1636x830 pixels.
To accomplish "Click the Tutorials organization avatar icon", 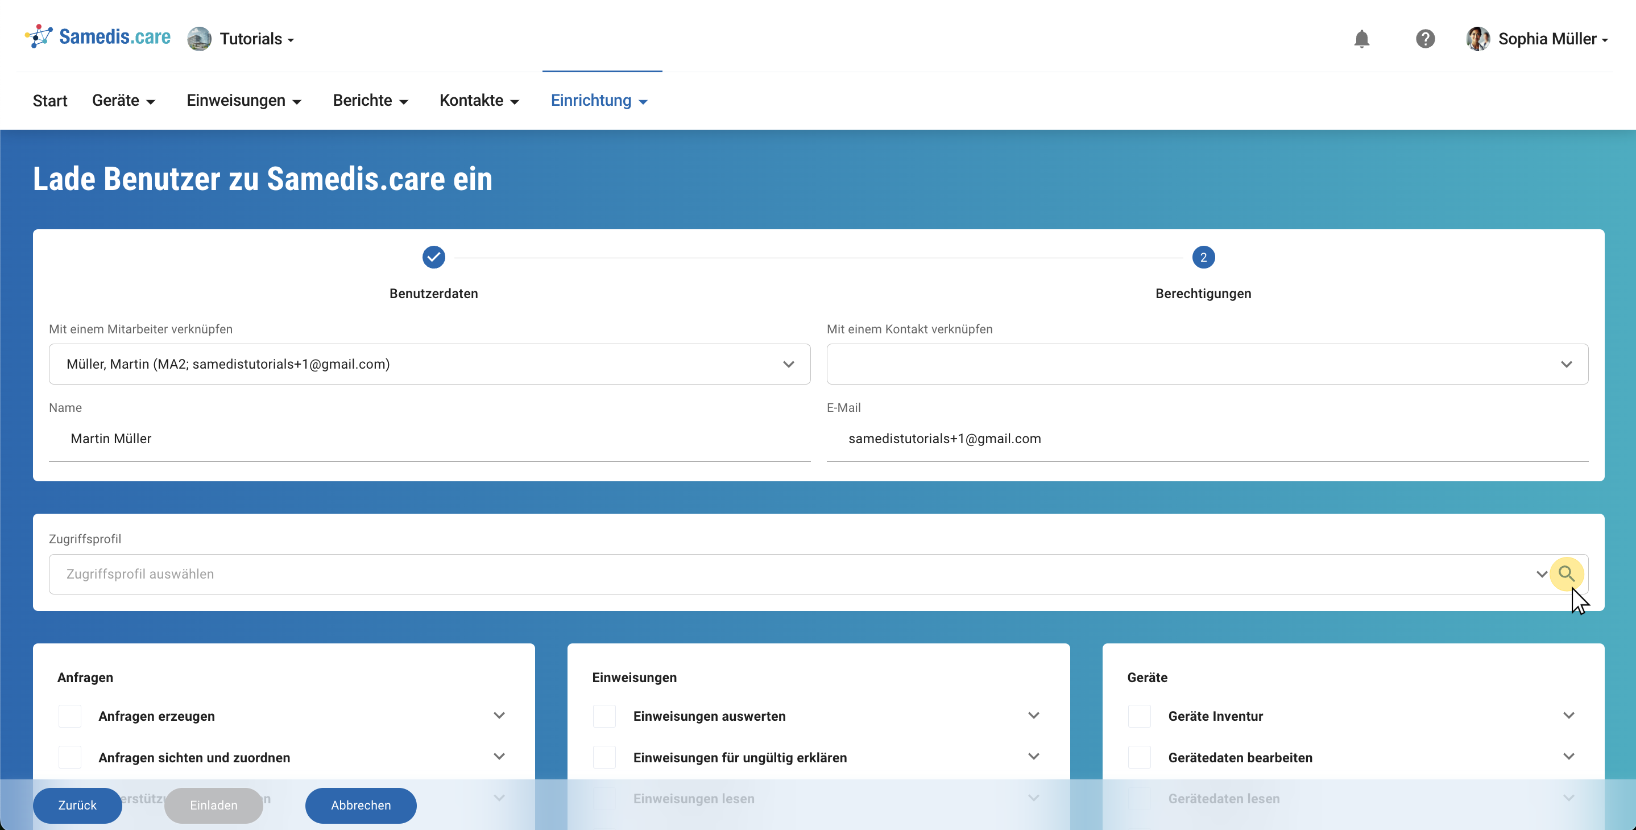I will 200,39.
